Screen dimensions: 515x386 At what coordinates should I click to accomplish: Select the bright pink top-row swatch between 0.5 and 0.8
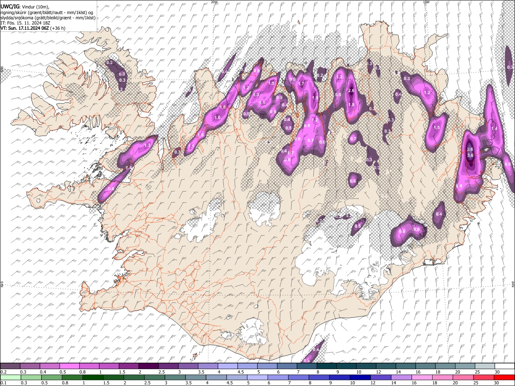(70, 366)
